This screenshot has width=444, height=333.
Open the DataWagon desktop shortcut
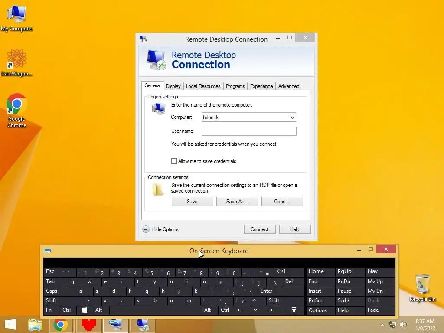pos(17,62)
